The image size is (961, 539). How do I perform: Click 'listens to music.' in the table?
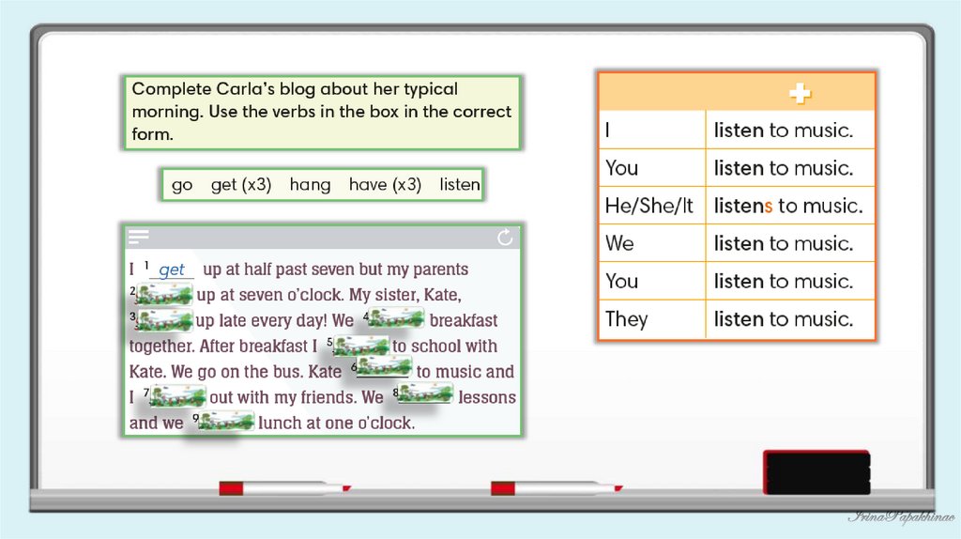[x=788, y=206]
